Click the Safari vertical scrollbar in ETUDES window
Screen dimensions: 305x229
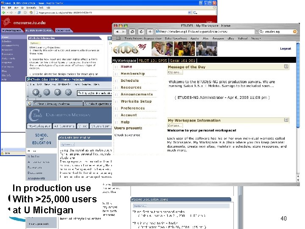pyautogui.click(x=298, y=86)
